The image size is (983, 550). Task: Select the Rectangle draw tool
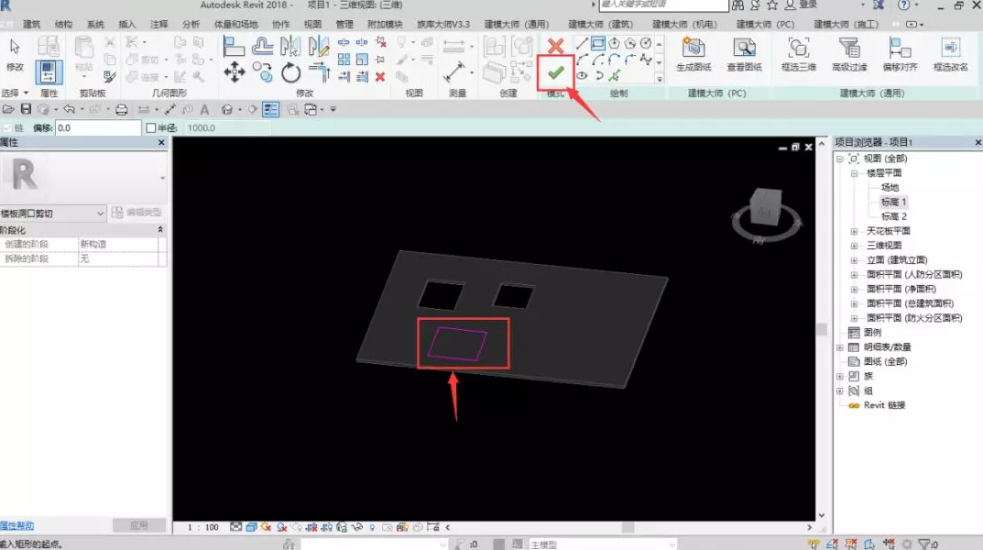point(598,43)
